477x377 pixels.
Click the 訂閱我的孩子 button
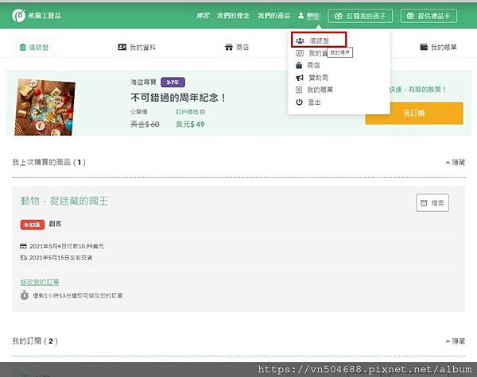[360, 16]
